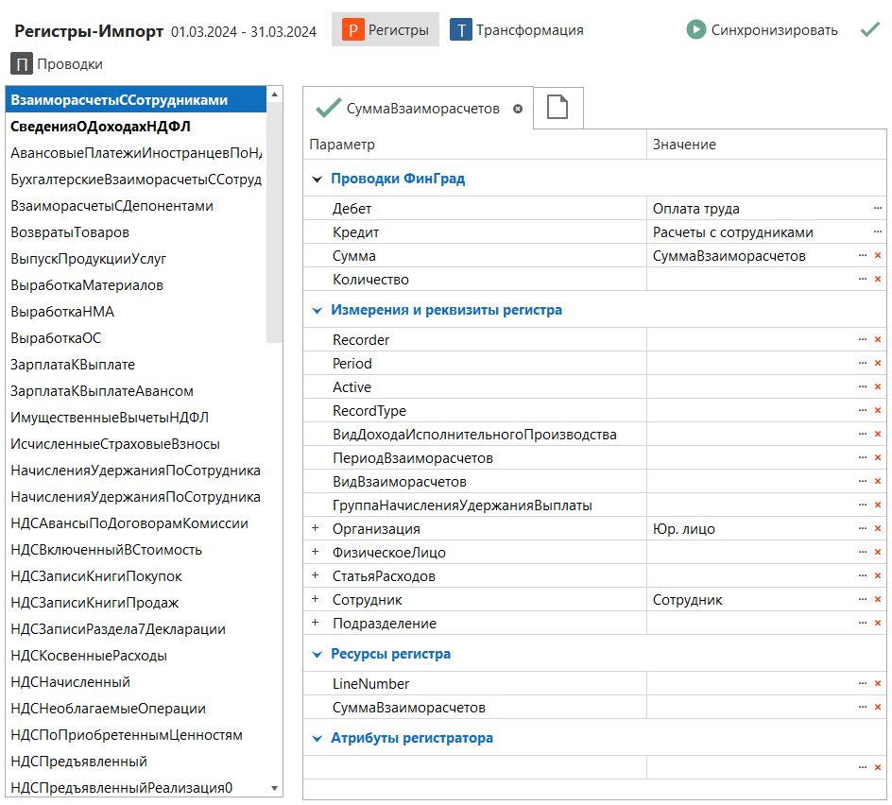Open new blank document tab icon
Viewport: 892px width, 805px height.
coord(557,109)
